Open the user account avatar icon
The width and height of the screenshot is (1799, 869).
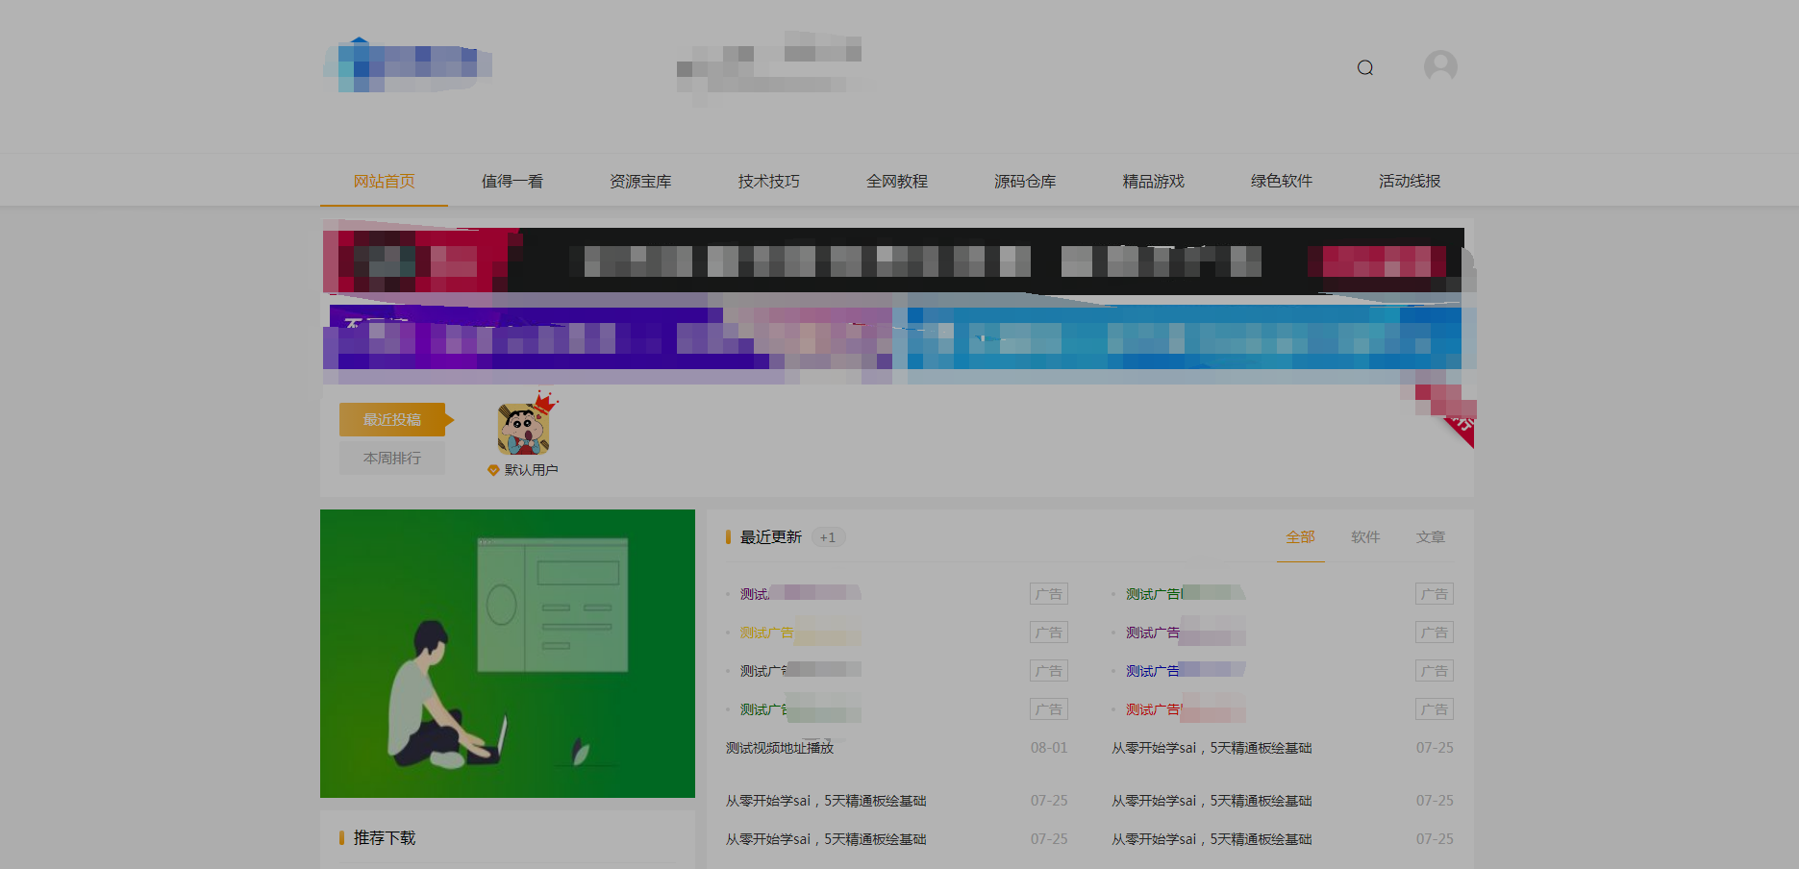click(1439, 66)
